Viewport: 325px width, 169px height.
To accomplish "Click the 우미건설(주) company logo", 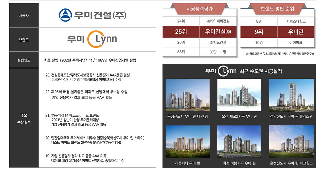I will tap(92, 15).
